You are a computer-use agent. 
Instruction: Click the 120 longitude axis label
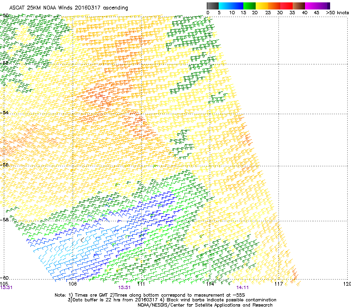[347, 284]
